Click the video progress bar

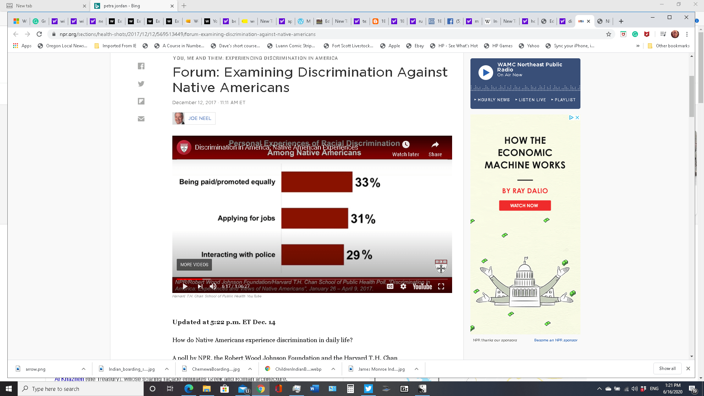[x=312, y=279]
